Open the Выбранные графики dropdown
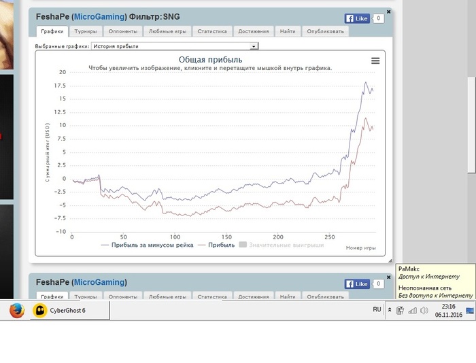 point(175,46)
